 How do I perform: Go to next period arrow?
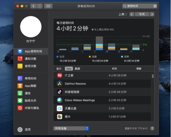click(x=152, y=14)
